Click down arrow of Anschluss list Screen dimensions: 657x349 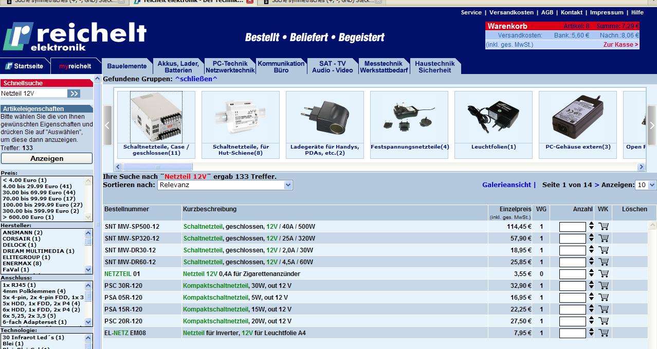coord(88,322)
